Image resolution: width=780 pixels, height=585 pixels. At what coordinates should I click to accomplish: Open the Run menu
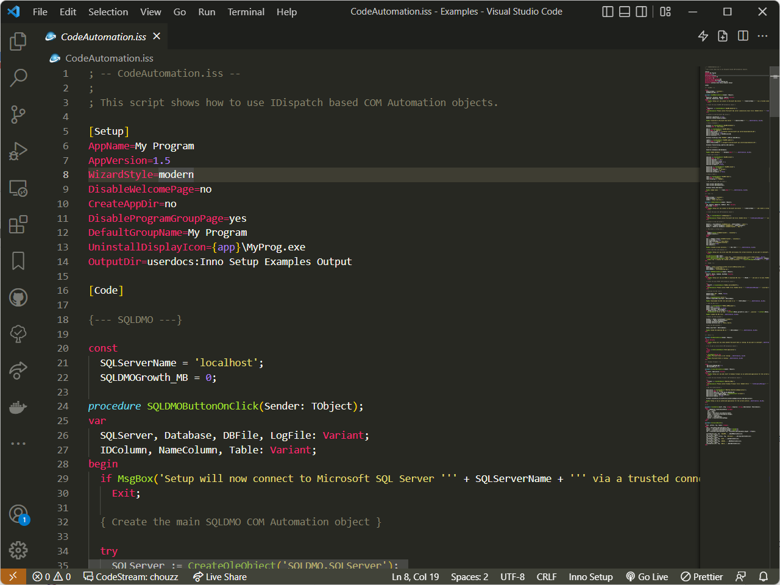207,12
